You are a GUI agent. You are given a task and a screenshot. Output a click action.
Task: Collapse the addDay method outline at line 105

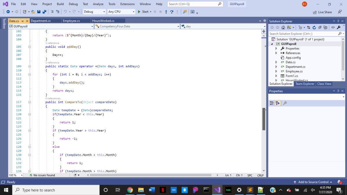click(29, 47)
